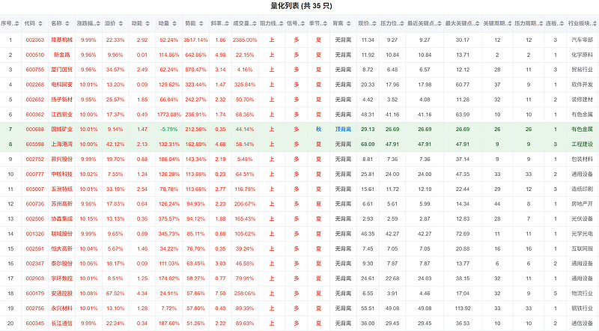Open stock code 600755
Image resolution: width=599 pixels, height=331 pixels.
(34, 70)
